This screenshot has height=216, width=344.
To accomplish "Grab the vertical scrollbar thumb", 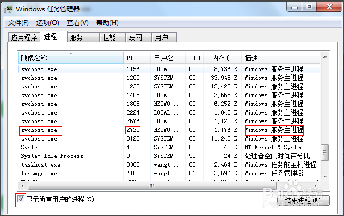I will pos(325,153).
